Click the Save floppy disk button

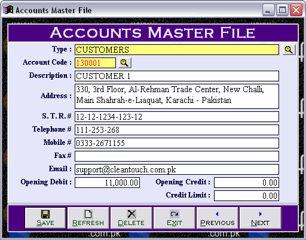(x=45, y=218)
